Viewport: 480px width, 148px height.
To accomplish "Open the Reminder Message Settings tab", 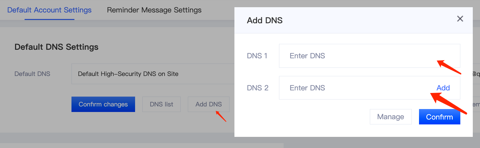I will (x=154, y=10).
